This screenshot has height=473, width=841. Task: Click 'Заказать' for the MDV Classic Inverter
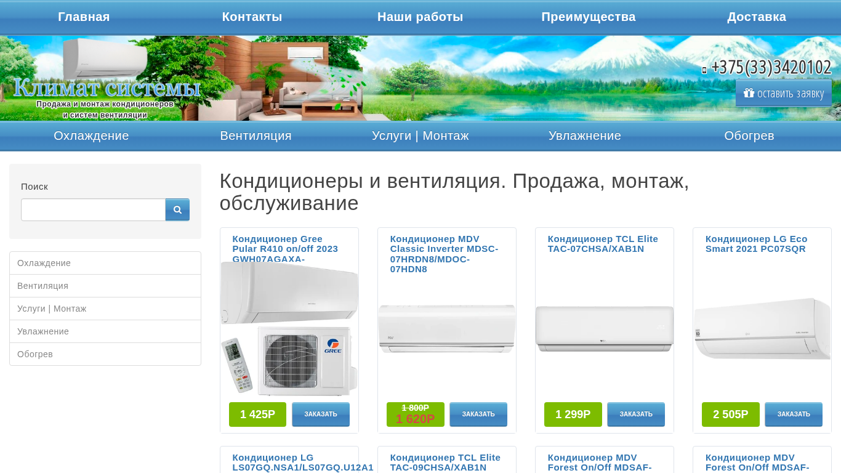[478, 414]
